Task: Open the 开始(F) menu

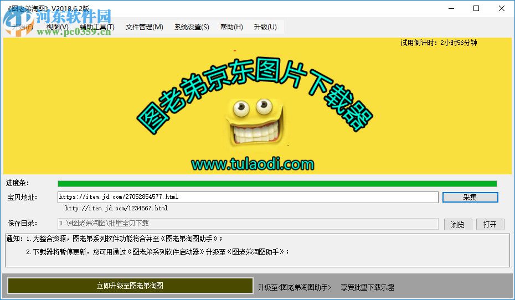Action: [x=23, y=27]
